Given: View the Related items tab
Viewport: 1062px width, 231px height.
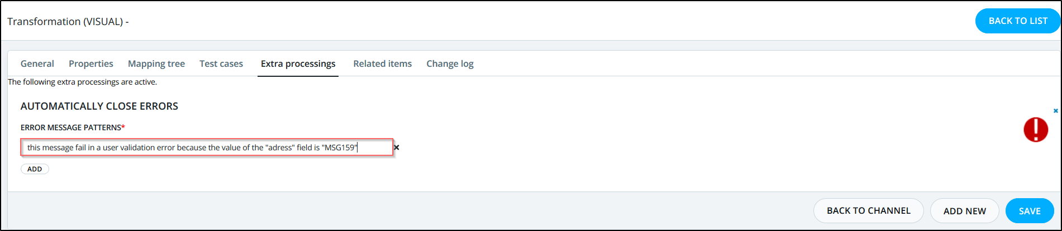Looking at the screenshot, I should click(383, 64).
